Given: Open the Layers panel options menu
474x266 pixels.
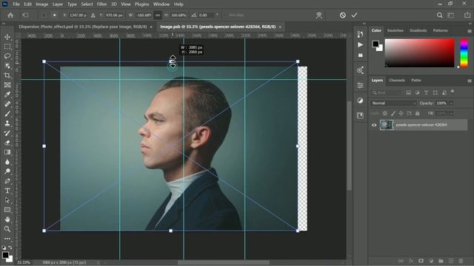Looking at the screenshot, I should click(469, 81).
